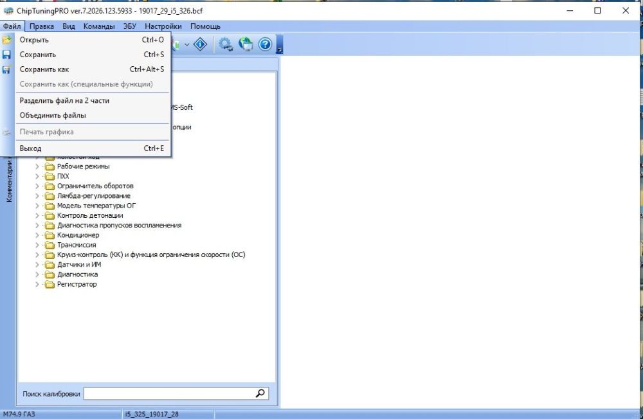Click the globe with monitor toolbar icon
The image size is (643, 419).
246,44
